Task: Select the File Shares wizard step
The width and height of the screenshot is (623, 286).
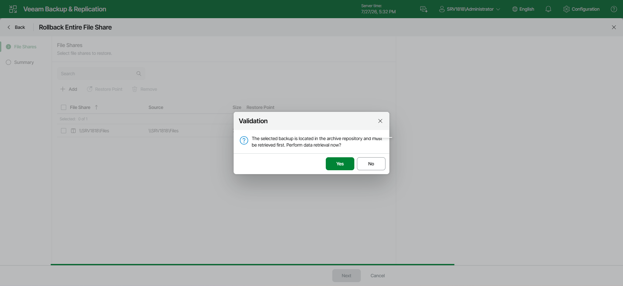Action: (x=21, y=47)
